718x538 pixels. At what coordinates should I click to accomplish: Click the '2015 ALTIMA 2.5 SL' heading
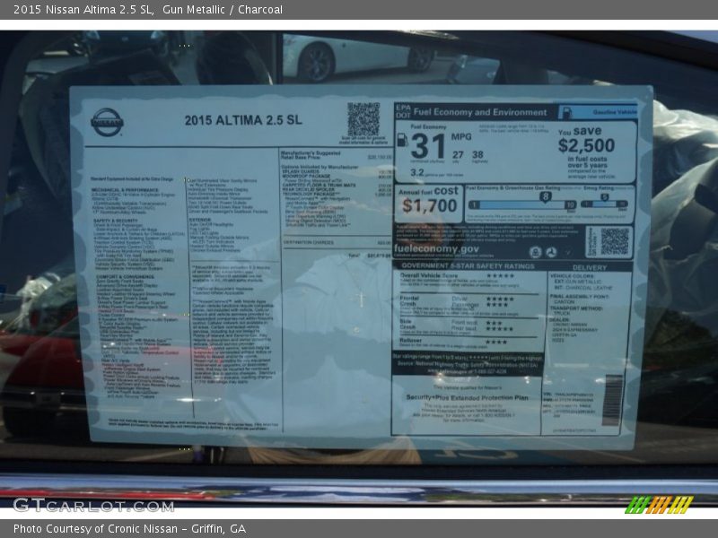(x=243, y=120)
